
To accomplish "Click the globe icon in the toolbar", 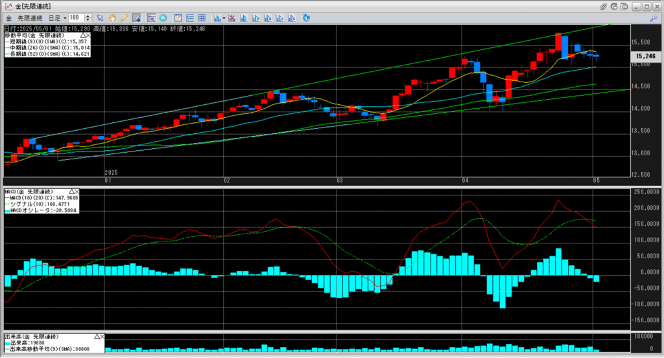I will coord(163,17).
